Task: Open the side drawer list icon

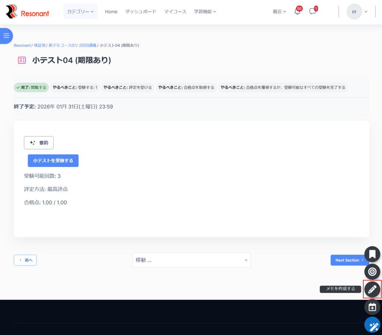Action: pyautogui.click(x=6, y=36)
